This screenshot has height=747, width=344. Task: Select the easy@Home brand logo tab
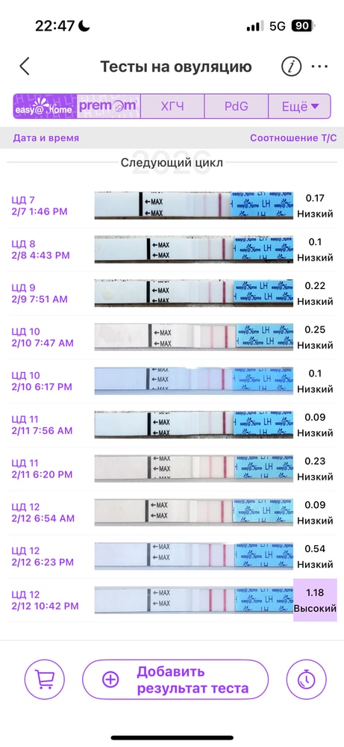coord(45,106)
